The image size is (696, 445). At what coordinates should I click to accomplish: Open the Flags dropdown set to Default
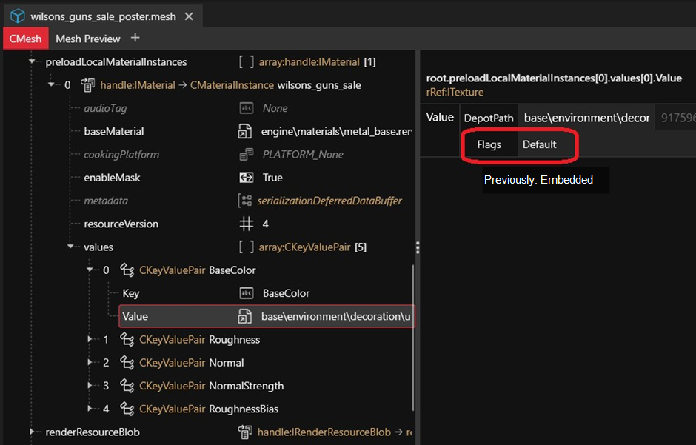pos(546,144)
